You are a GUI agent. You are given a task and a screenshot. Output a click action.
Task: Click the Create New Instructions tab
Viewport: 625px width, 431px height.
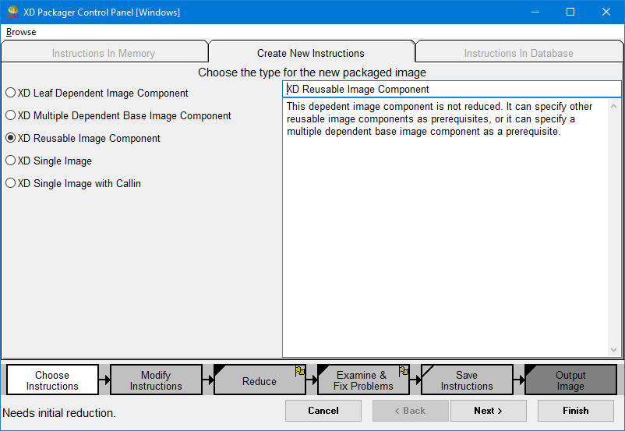click(311, 53)
